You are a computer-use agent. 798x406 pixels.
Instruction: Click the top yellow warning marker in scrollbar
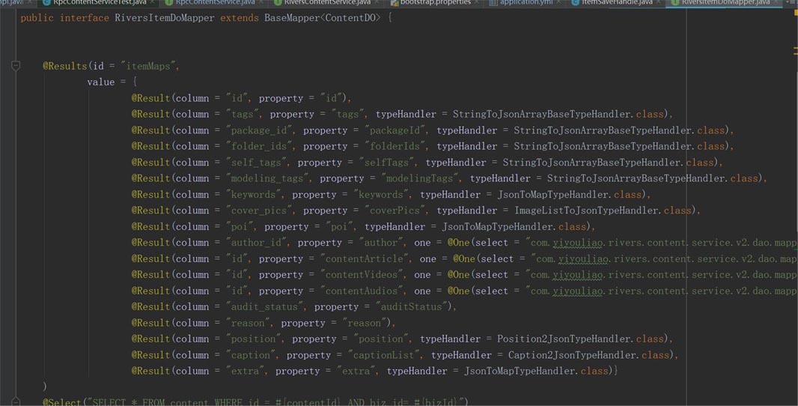click(795, 49)
